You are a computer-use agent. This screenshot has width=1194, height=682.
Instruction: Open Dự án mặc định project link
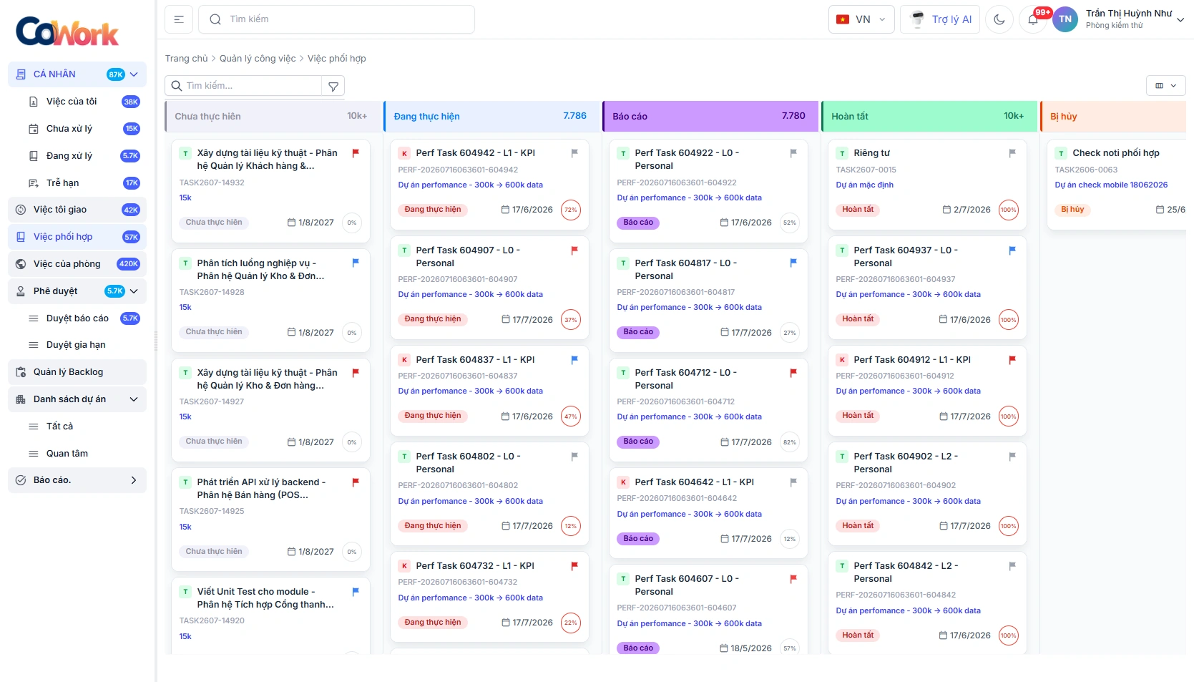coord(864,185)
